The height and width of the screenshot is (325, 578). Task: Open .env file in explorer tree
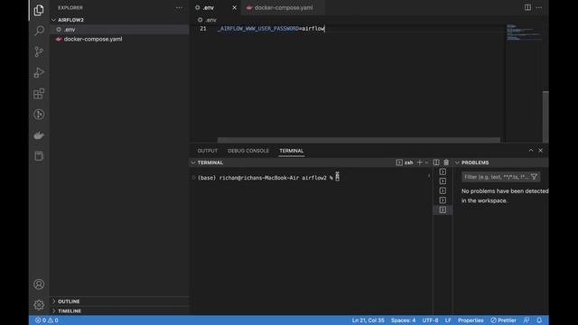(119, 30)
